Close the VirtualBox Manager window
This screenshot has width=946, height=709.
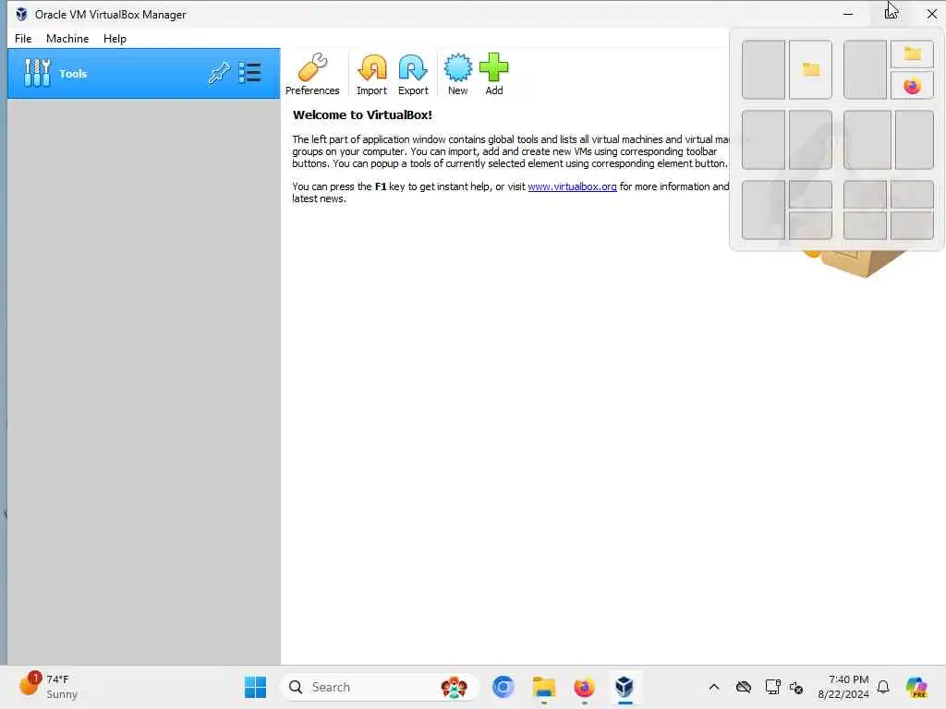931,14
